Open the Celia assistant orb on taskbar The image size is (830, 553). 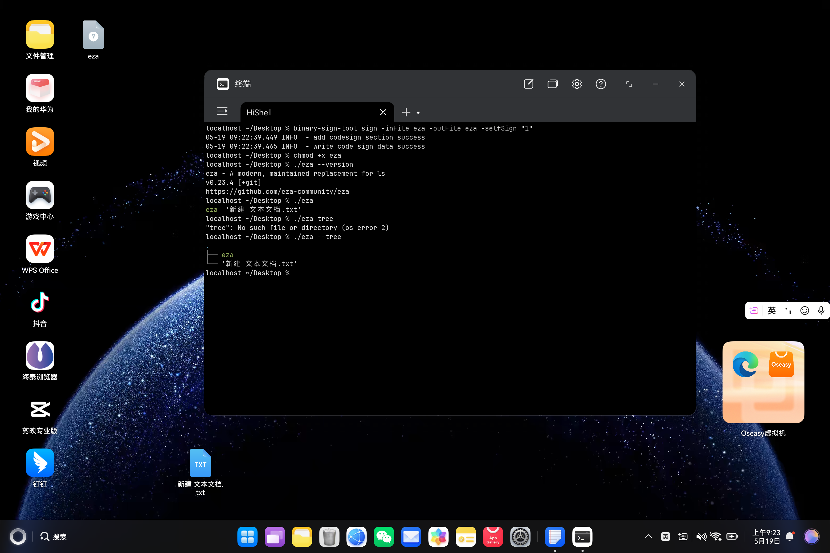coord(811,537)
